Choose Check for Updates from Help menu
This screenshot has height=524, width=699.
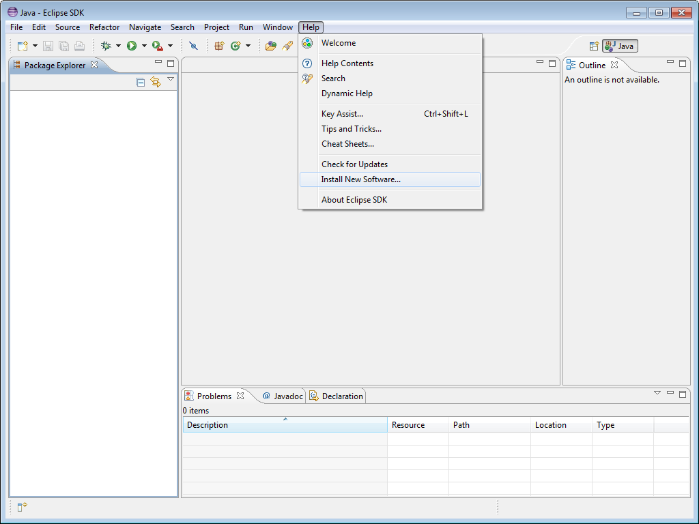pos(354,164)
